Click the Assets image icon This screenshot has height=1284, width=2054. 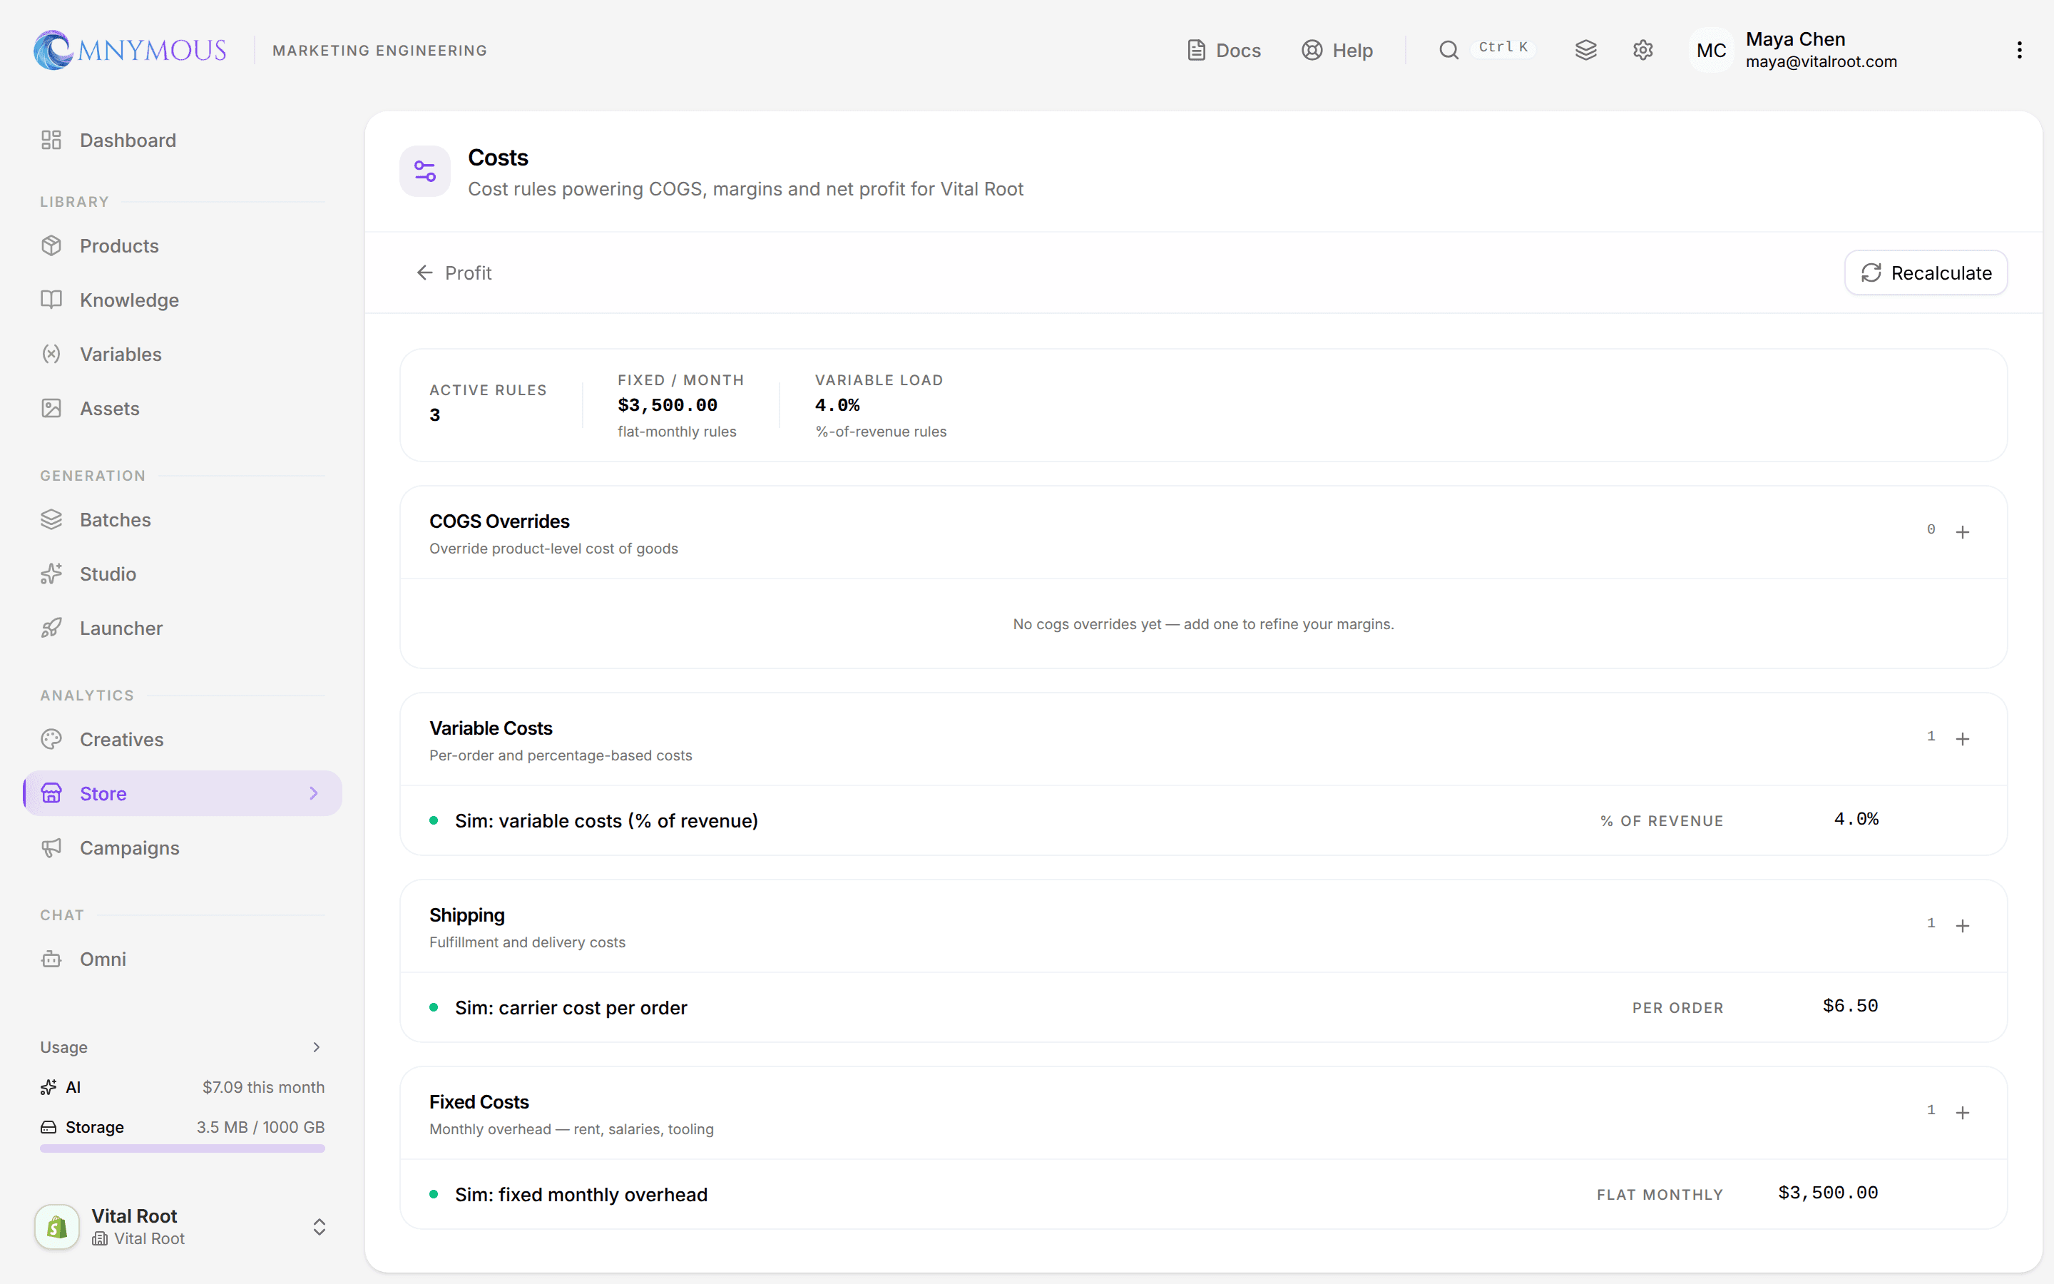[52, 409]
